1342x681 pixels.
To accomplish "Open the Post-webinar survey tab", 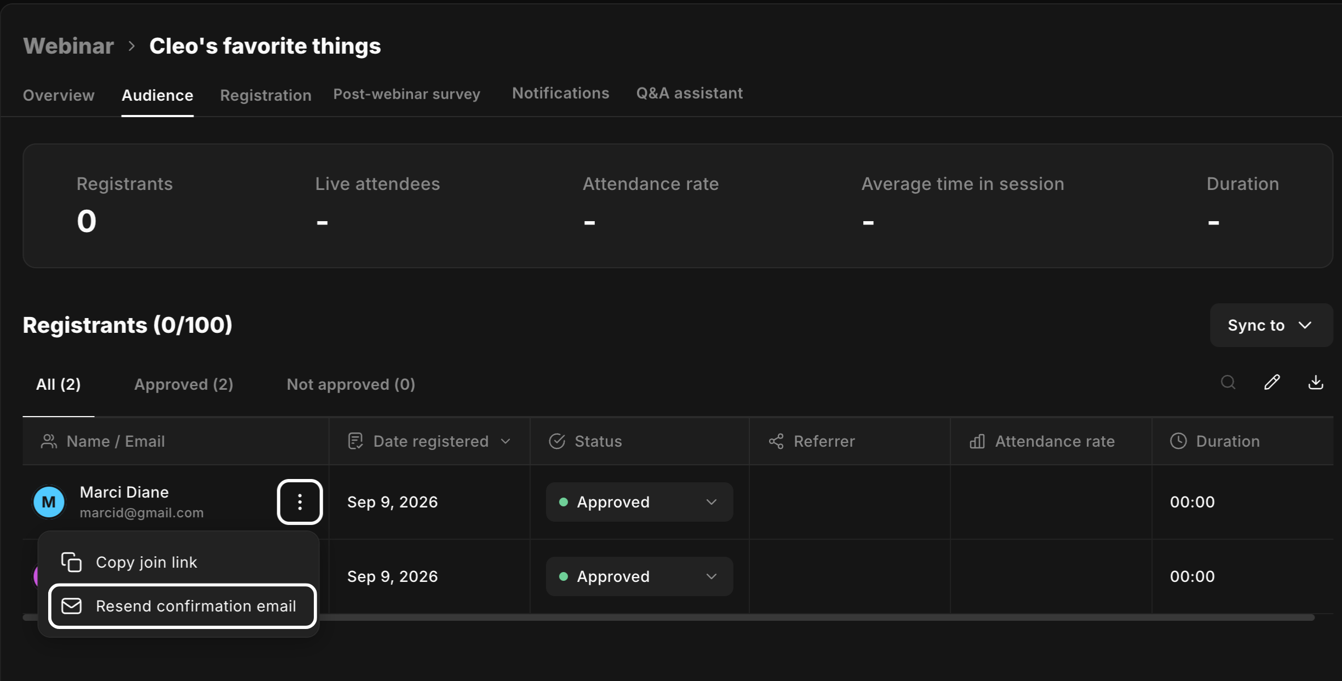I will pos(406,94).
